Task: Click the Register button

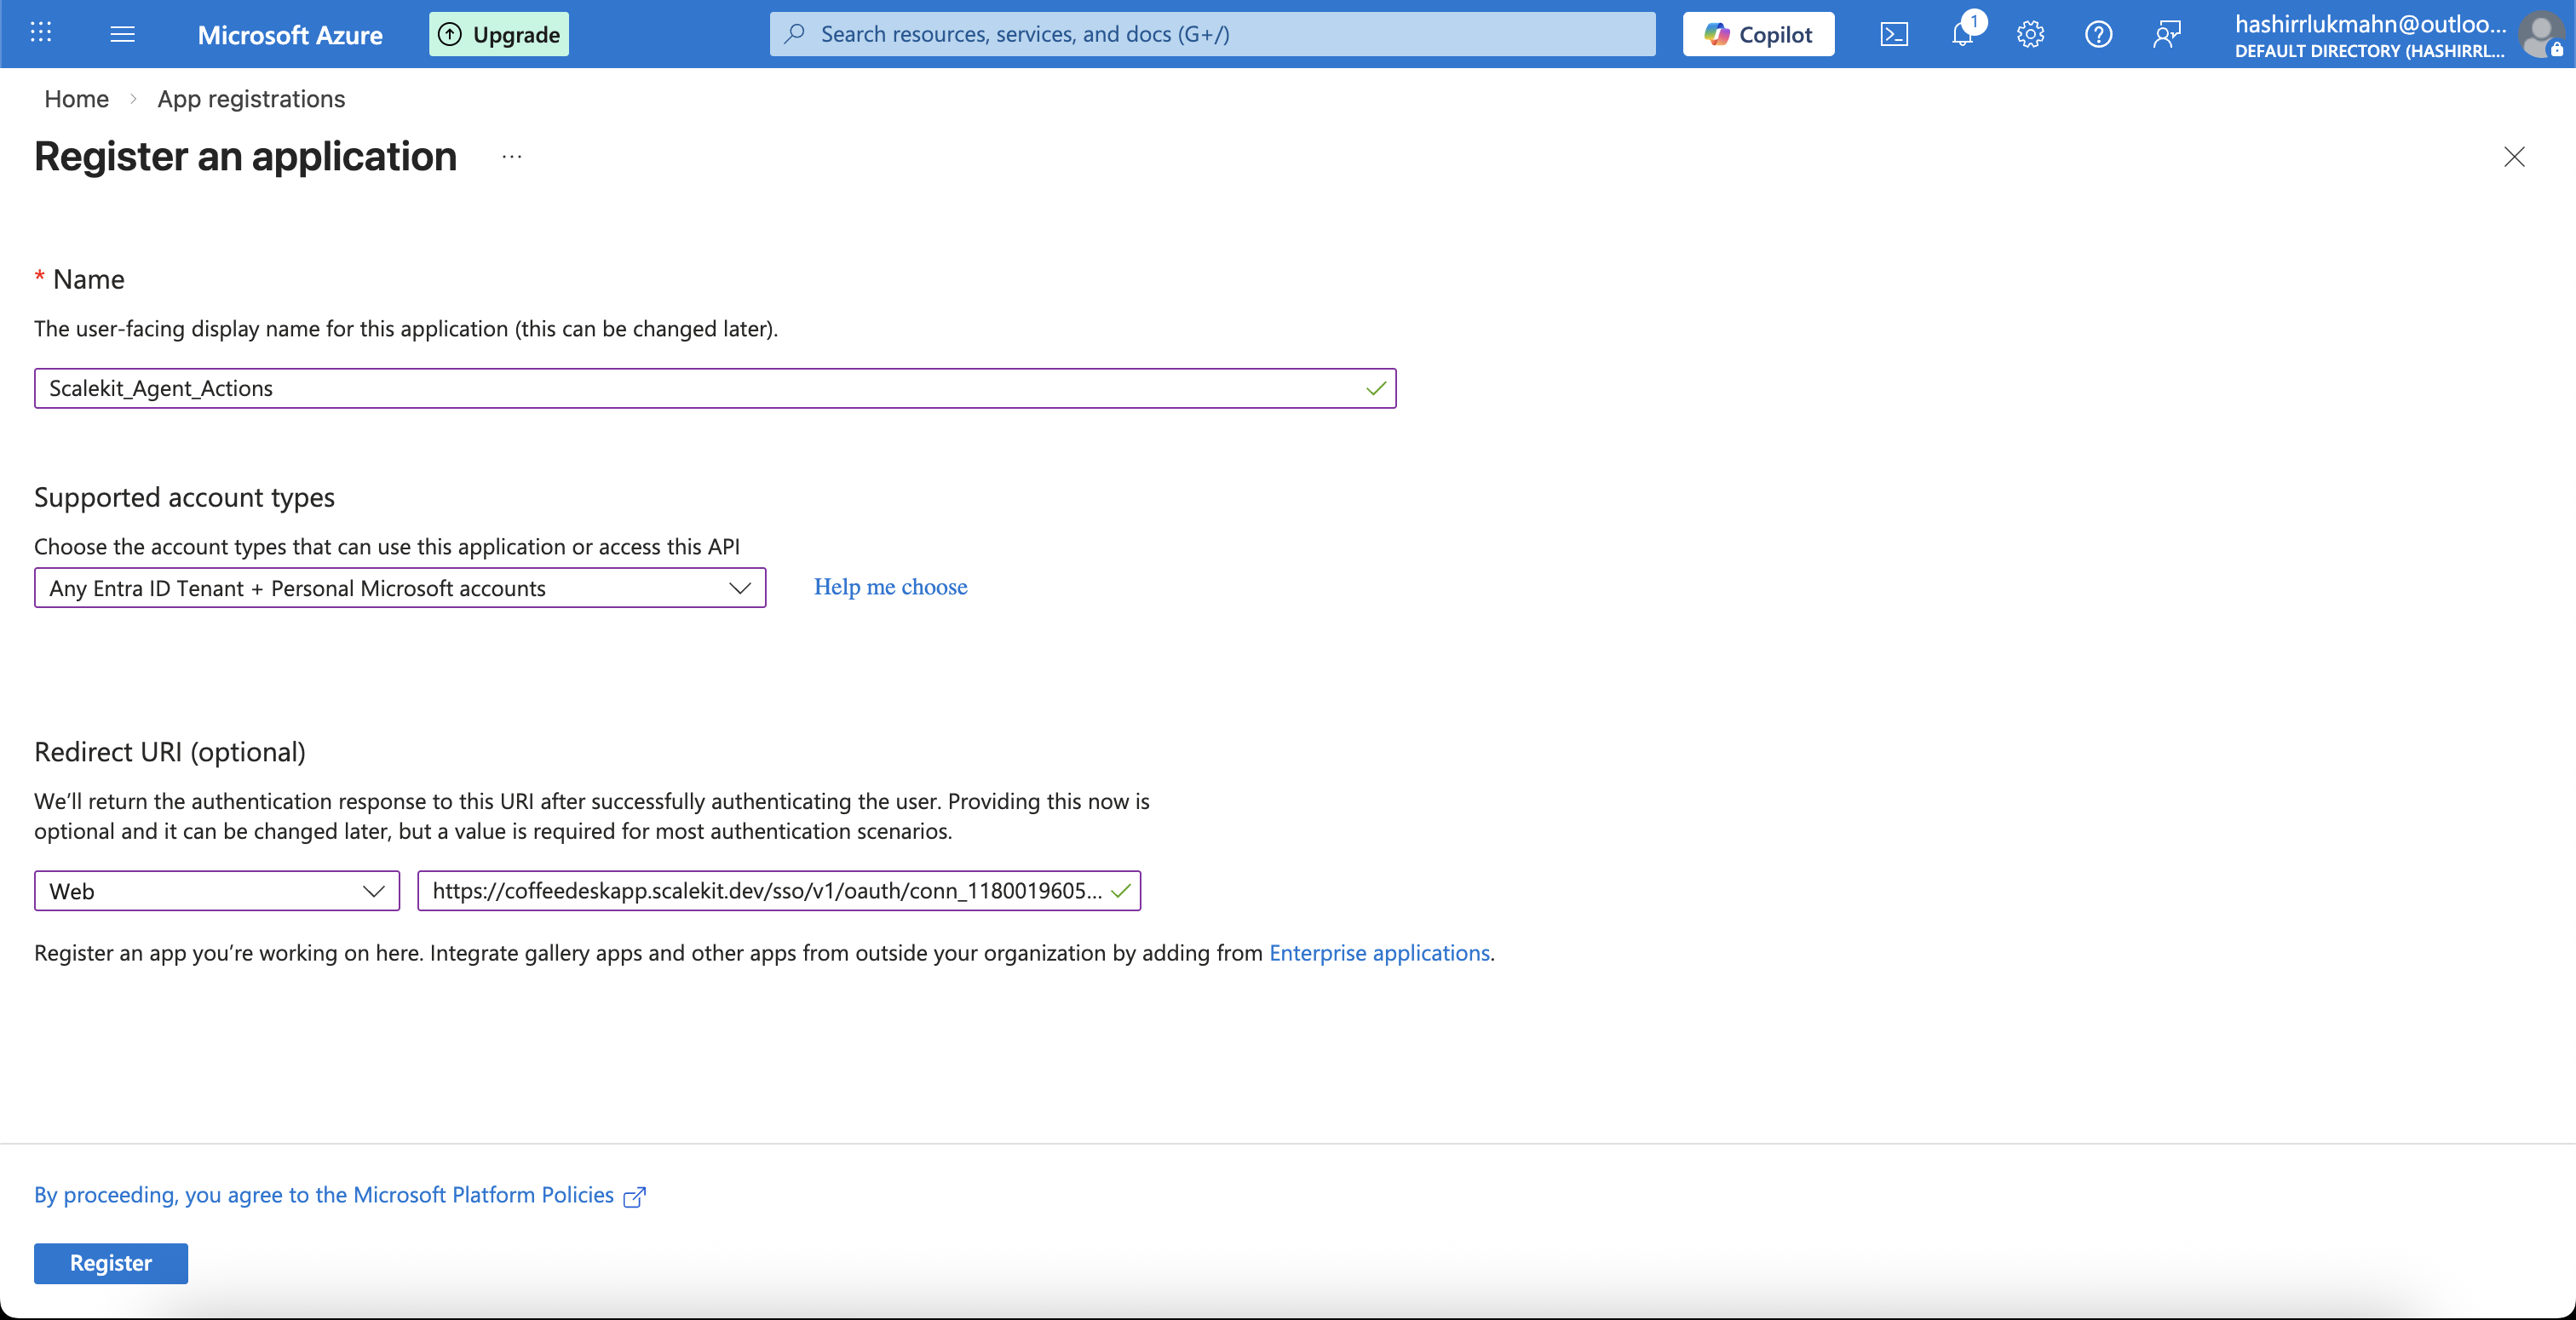Action: pyautogui.click(x=110, y=1263)
